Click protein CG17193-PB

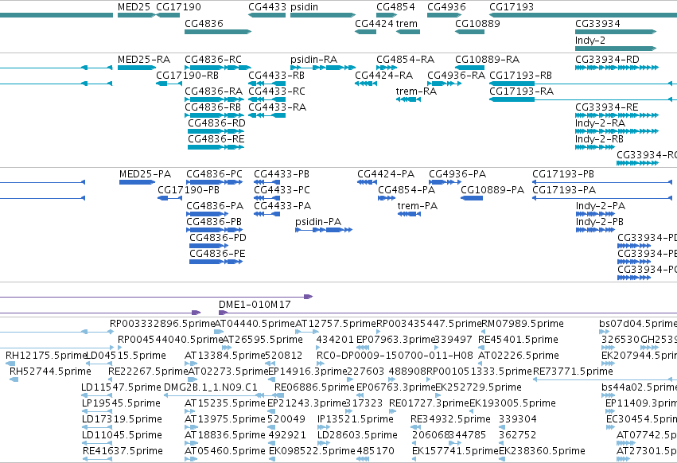(x=602, y=182)
